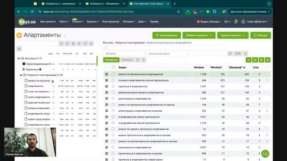This screenshot has width=287, height=161.
Task: Go back using browser back arrow
Action: (19, 12)
